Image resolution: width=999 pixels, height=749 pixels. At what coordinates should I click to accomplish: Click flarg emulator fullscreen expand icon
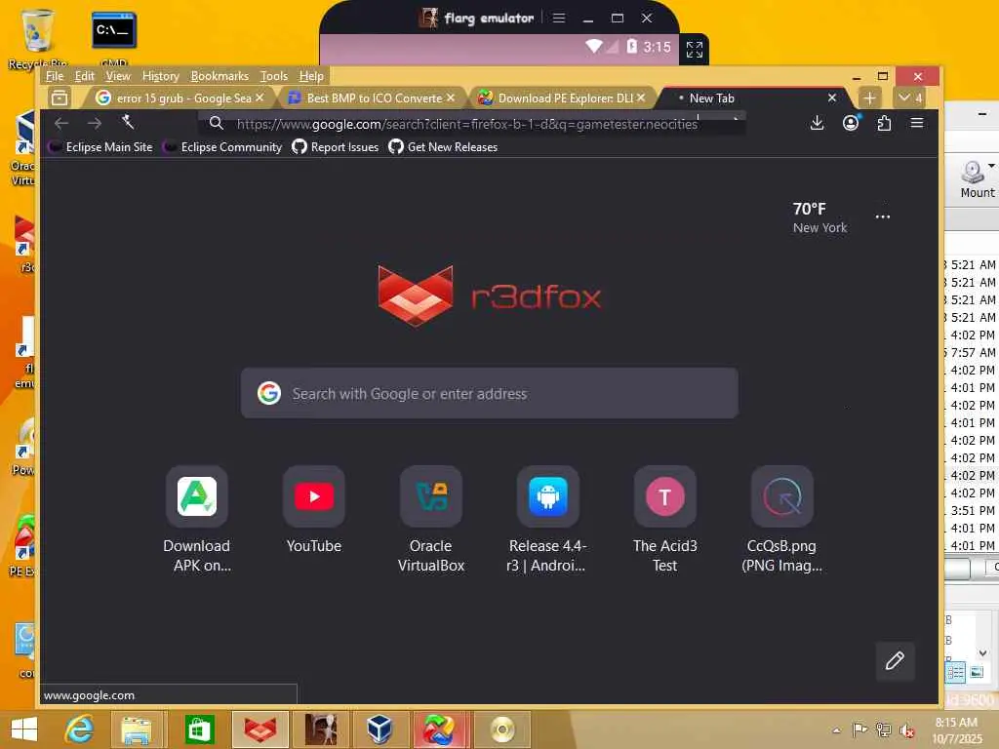click(x=695, y=49)
